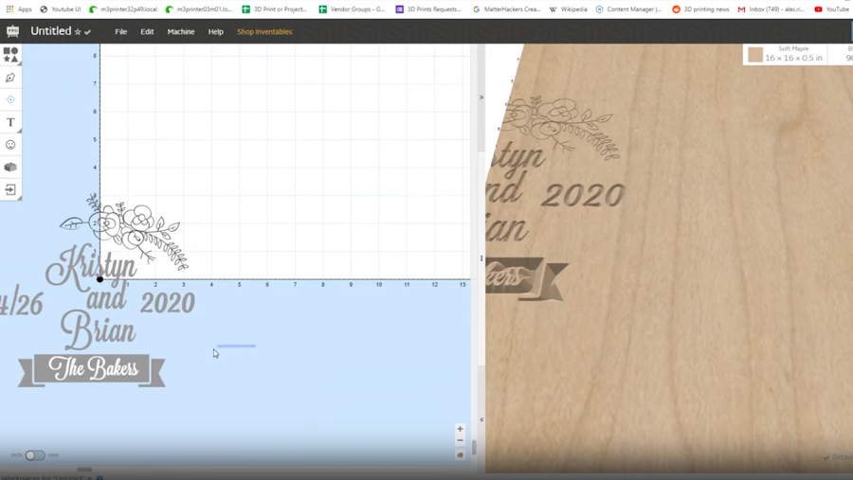Screen dimensions: 853x480
Task: Click the Easel logo icon
Action: [12, 31]
